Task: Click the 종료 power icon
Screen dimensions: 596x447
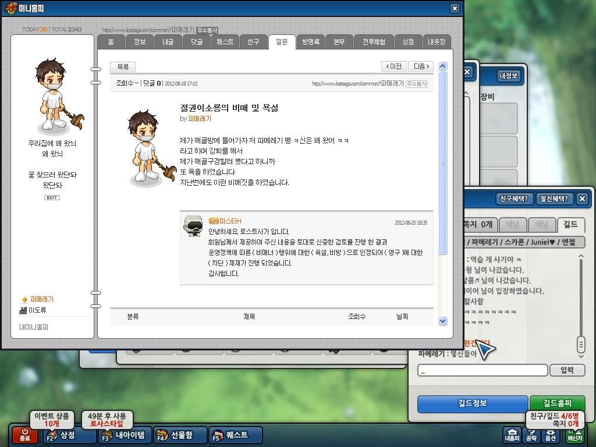Action: [x=24, y=435]
